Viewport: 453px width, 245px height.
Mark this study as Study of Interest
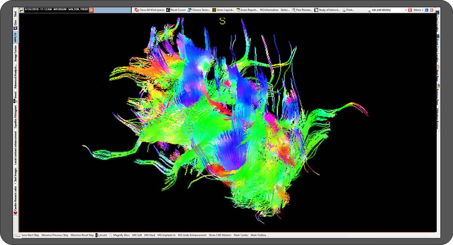tap(328, 10)
